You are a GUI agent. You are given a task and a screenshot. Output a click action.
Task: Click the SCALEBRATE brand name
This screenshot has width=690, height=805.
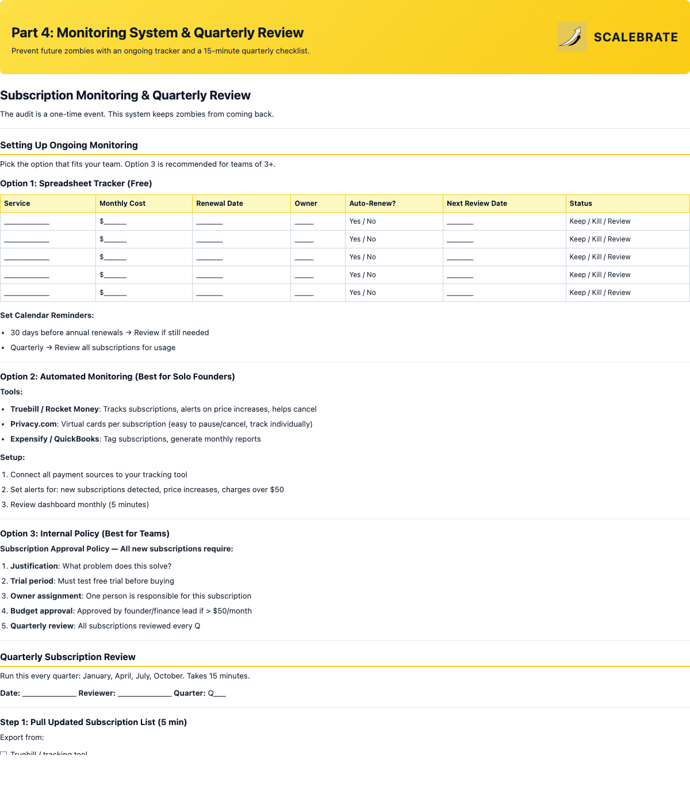pos(636,37)
